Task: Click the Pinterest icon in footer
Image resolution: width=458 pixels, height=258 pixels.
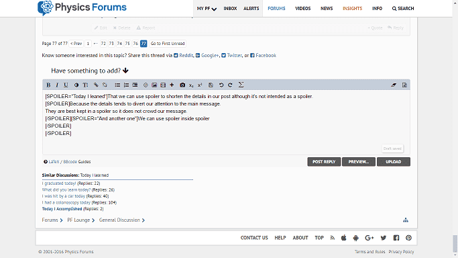Action: click(408, 238)
